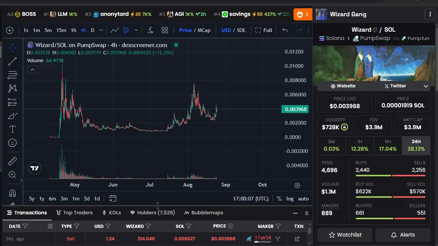The width and height of the screenshot is (438, 246).
Task: Open date calendar picker in transactions header
Action: (50, 226)
